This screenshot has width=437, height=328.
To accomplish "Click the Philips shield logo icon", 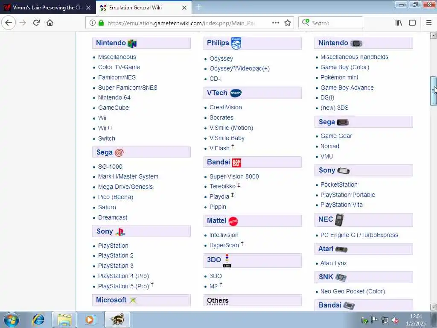I will 236,43.
